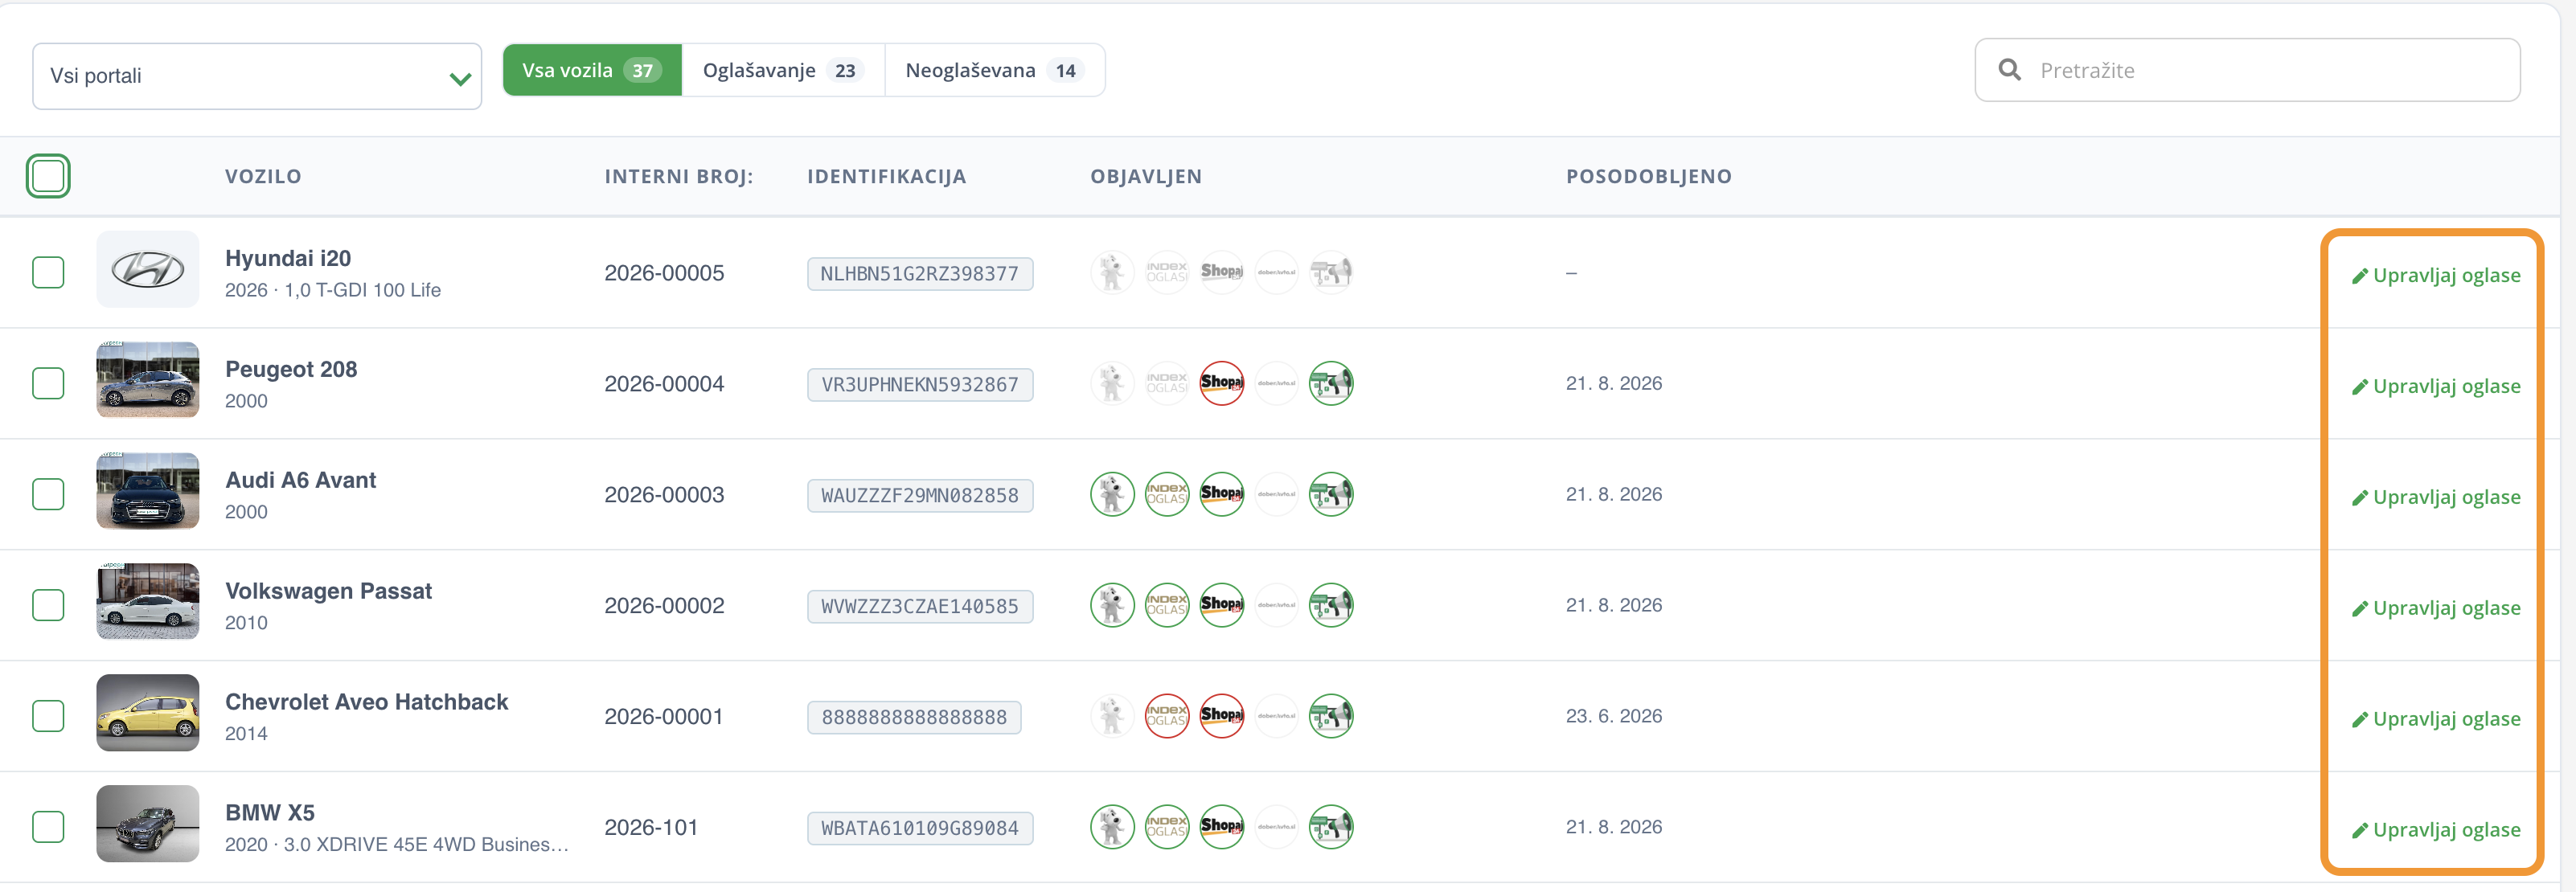Click the megaphone icon for Volkswagen Passat
2576x892 pixels.
coord(1332,605)
